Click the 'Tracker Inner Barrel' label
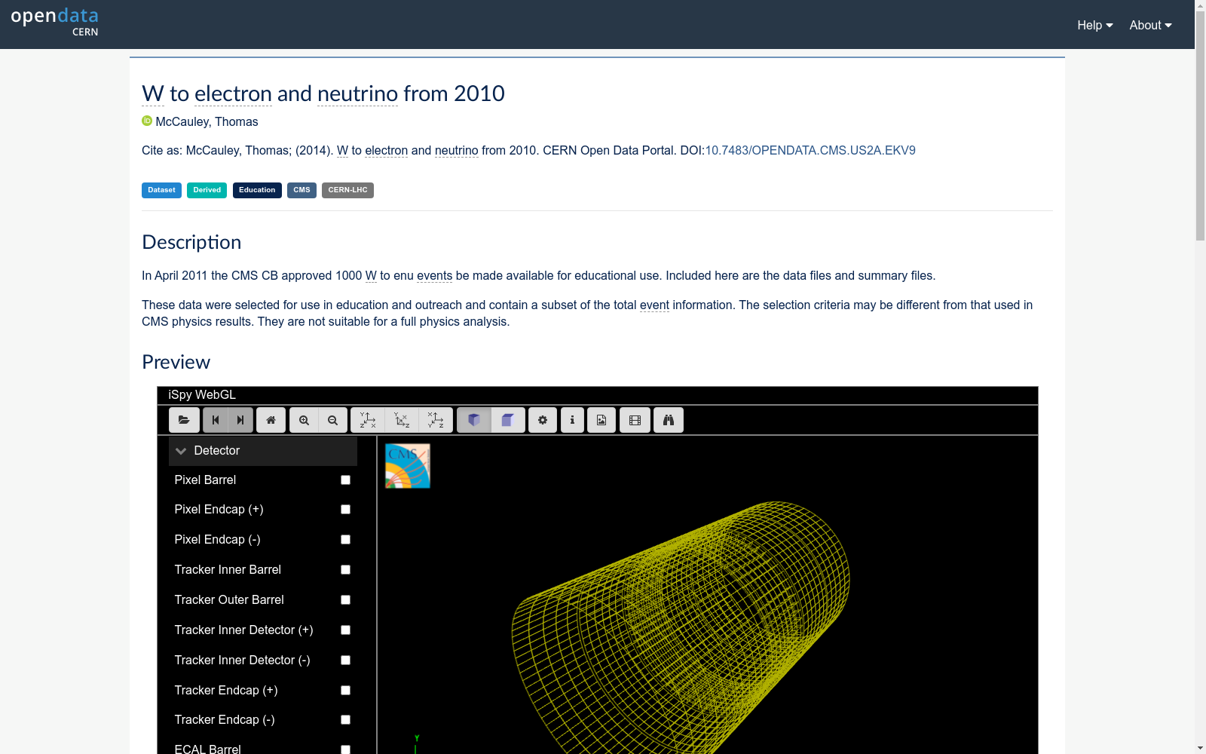Screen dimensions: 1206x754 [x=228, y=570]
